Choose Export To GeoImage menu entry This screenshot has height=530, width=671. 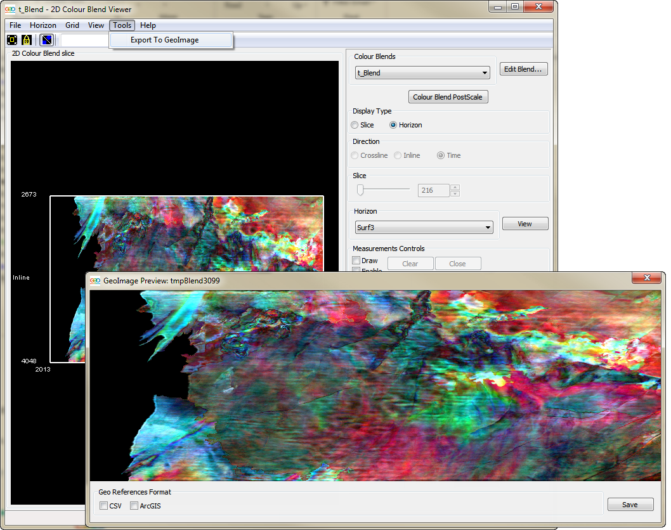click(x=164, y=40)
